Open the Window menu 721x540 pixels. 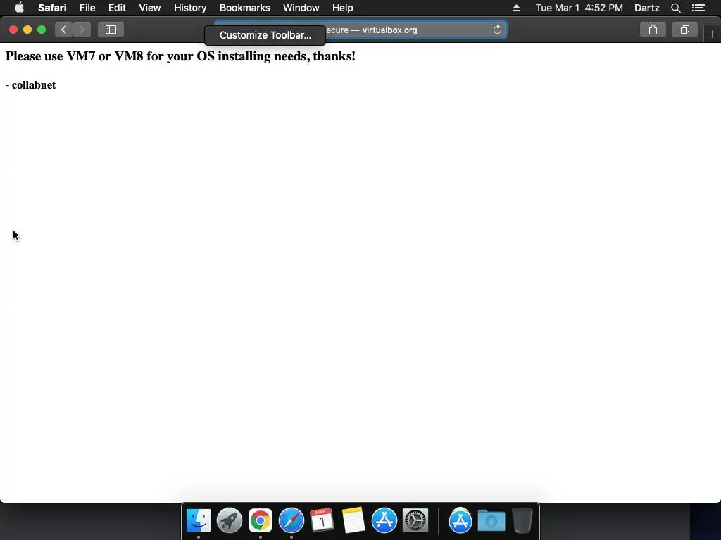click(301, 8)
